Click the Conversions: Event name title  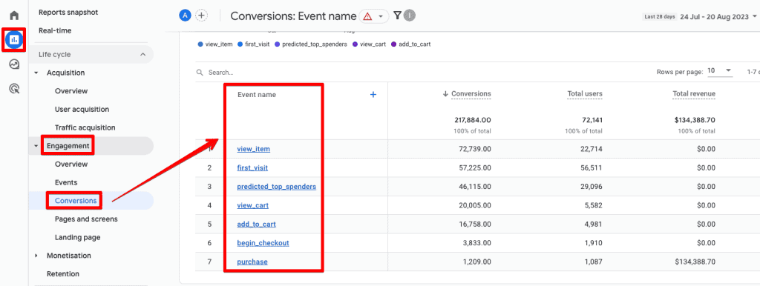[x=293, y=16]
